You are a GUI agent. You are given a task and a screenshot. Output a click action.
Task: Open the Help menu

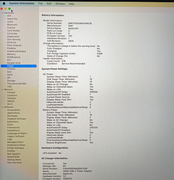pos(71,4)
